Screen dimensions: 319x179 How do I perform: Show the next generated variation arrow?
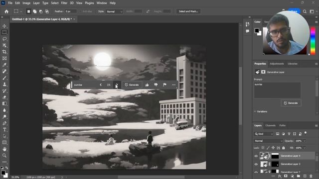[117, 85]
